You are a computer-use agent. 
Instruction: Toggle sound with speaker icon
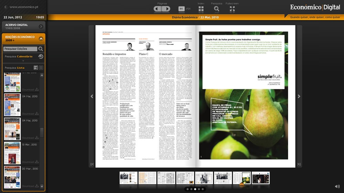coord(337,186)
